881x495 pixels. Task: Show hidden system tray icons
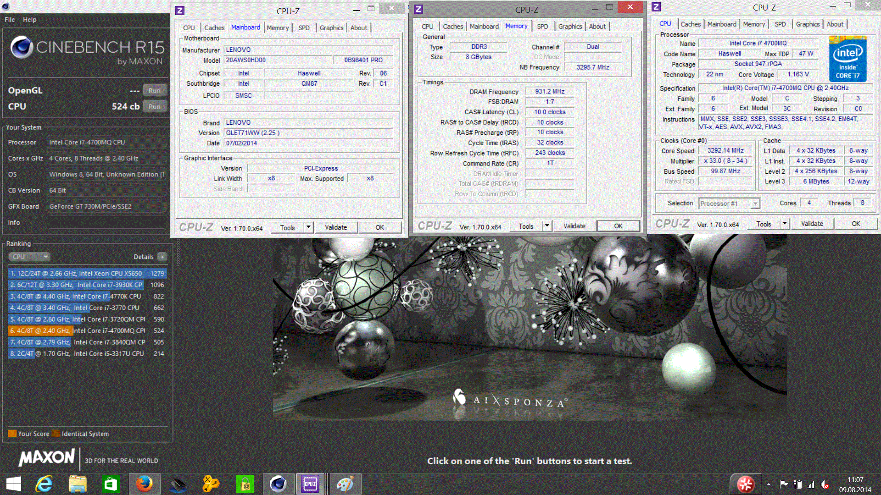pos(769,484)
